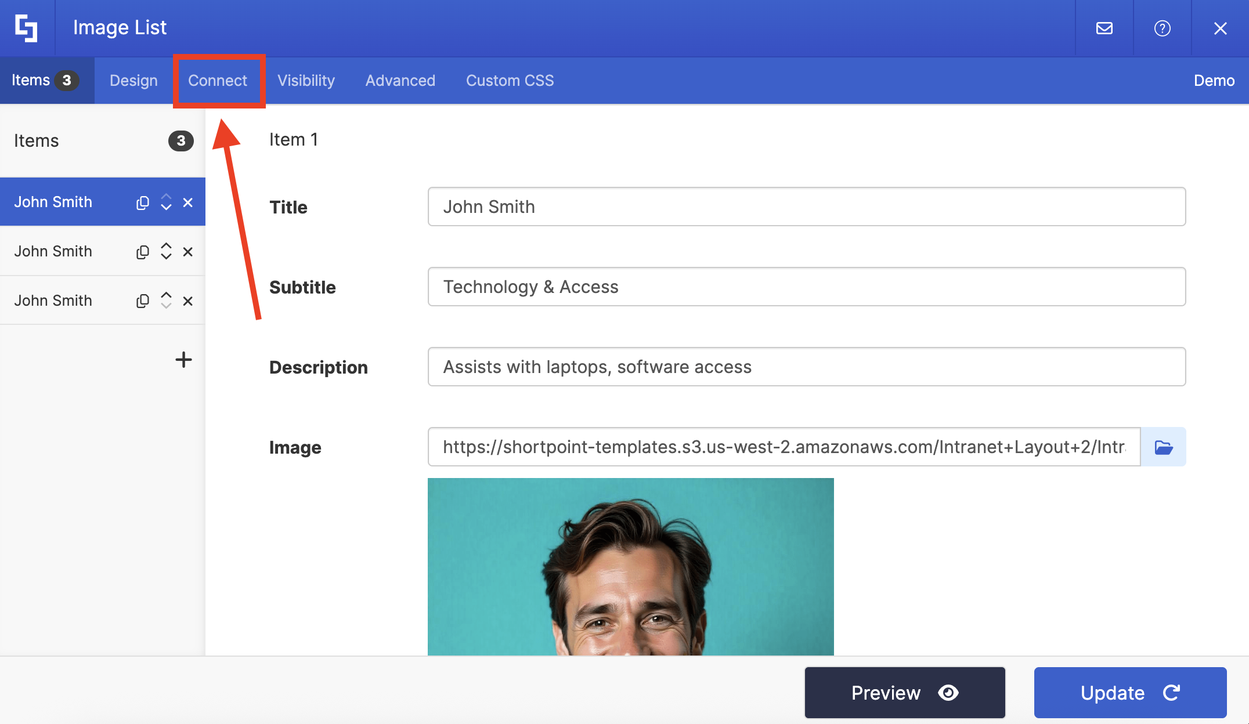The height and width of the screenshot is (724, 1249).
Task: Go to the Custom CSS tab
Action: [x=510, y=81]
